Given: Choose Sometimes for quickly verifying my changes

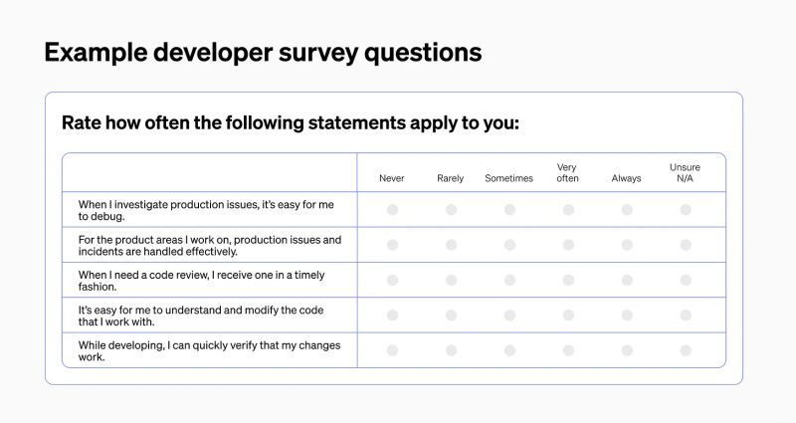Looking at the screenshot, I should click(509, 350).
